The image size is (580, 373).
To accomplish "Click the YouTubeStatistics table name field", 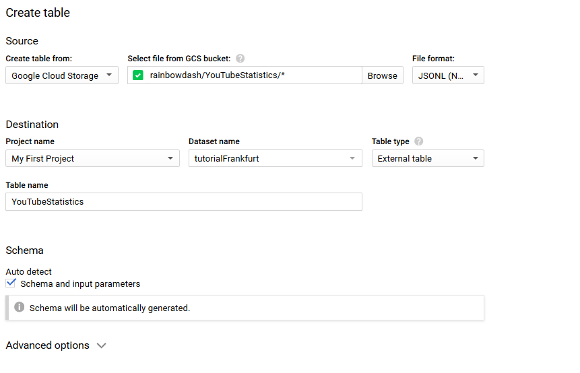I will pyautogui.click(x=184, y=202).
